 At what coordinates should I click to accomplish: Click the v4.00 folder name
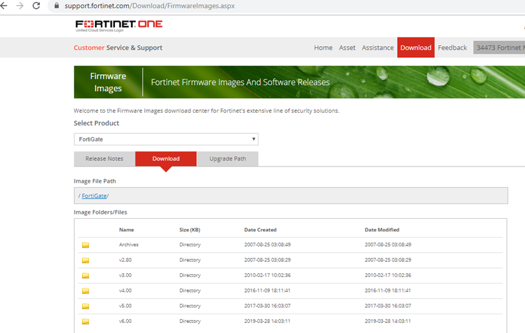tap(125, 291)
